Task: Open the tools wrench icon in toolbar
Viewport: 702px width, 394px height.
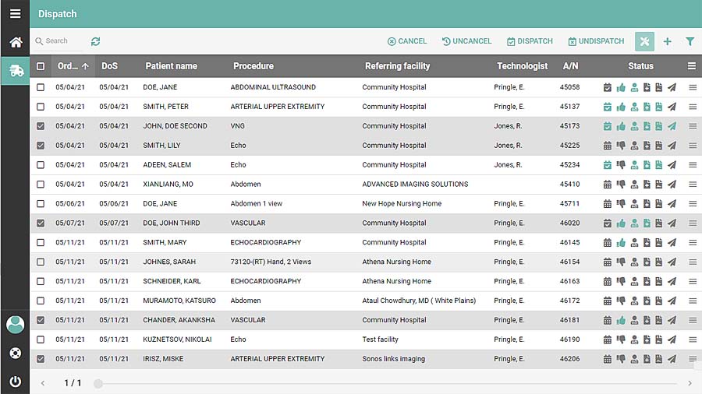Action: [644, 41]
